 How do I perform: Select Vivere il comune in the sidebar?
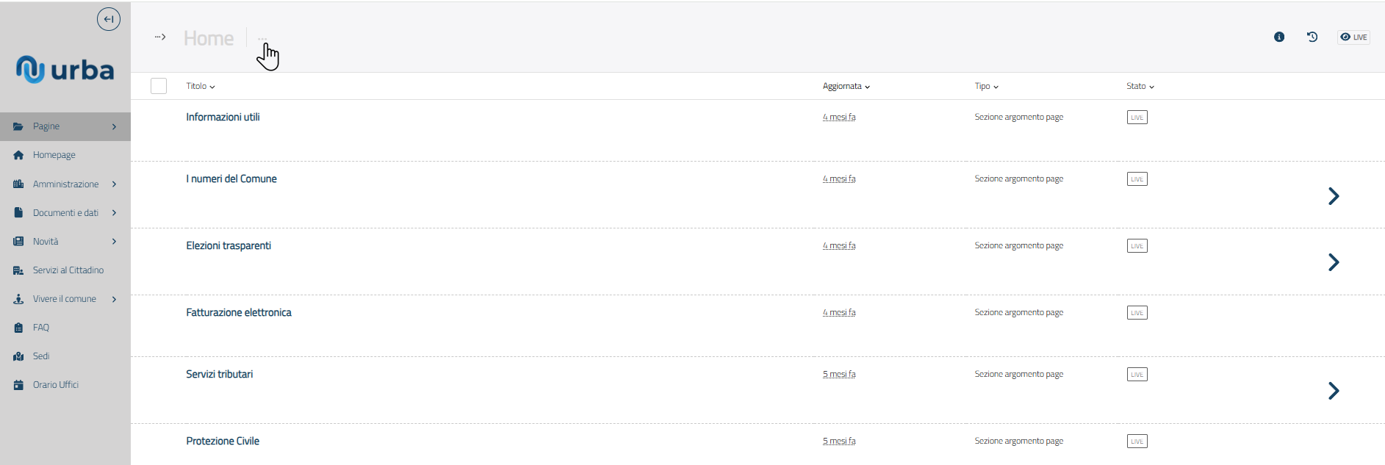coord(65,299)
